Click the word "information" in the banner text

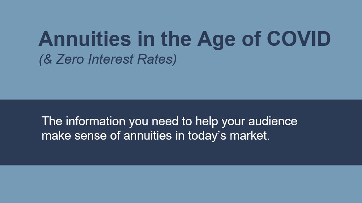(x=95, y=121)
